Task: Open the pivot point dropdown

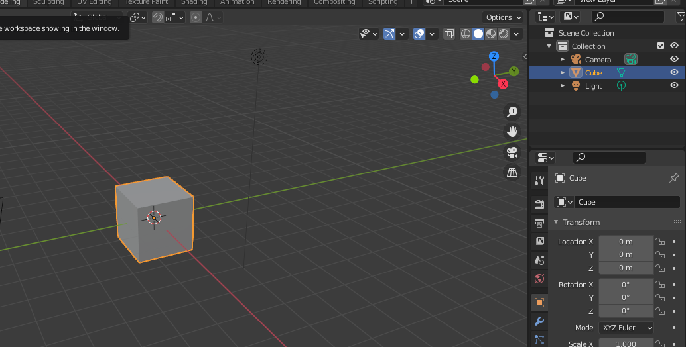Action: pos(138,17)
